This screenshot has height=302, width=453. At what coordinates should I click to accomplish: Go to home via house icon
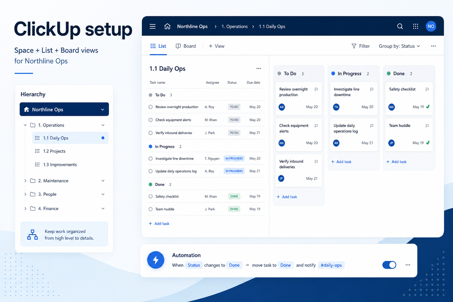click(167, 26)
